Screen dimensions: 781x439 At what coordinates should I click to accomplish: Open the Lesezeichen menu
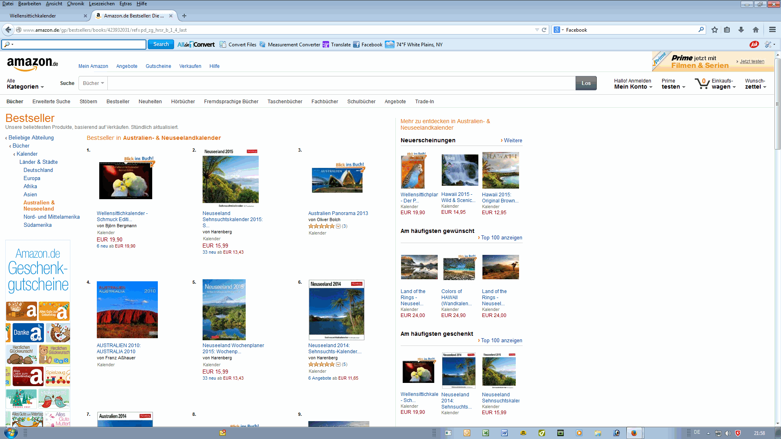(102, 4)
